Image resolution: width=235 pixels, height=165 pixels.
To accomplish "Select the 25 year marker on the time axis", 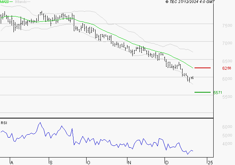I will (210, 163).
